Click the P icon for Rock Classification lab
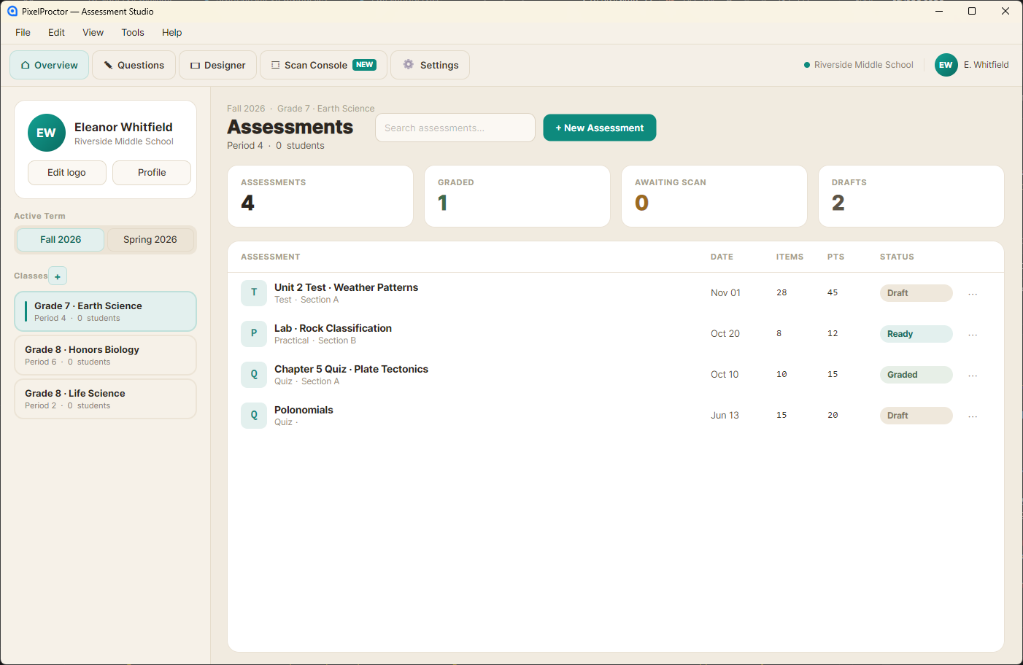Image resolution: width=1023 pixels, height=665 pixels. pos(254,333)
